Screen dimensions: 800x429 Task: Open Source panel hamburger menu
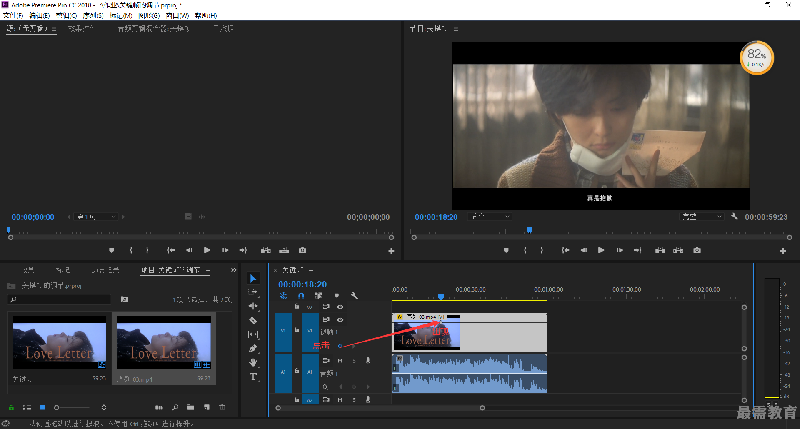(54, 29)
